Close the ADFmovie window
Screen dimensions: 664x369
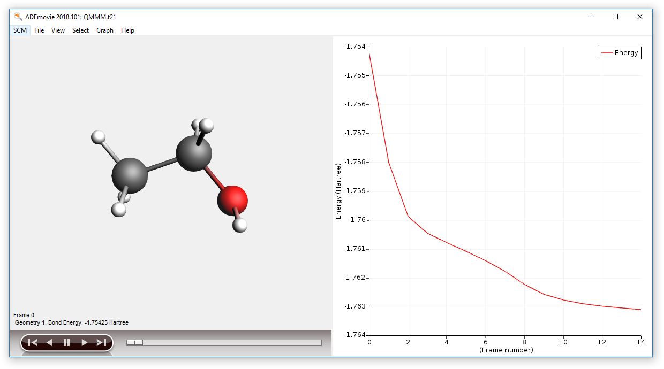(x=640, y=17)
